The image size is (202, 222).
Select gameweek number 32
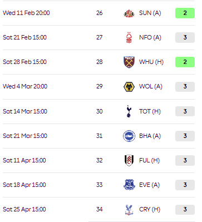pyautogui.click(x=99, y=160)
